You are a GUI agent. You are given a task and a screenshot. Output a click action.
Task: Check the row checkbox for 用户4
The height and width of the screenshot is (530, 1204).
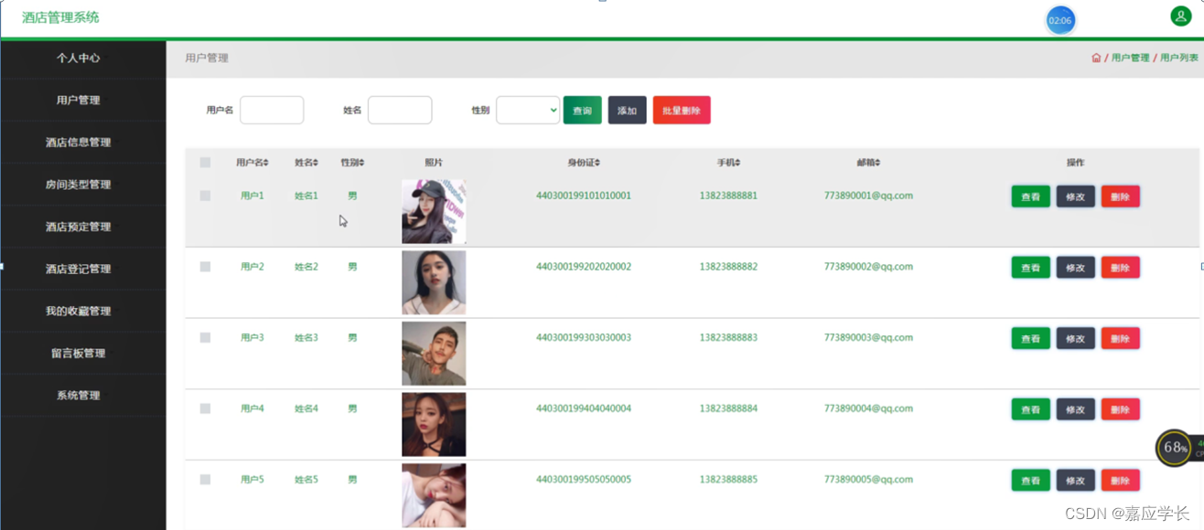pos(205,408)
